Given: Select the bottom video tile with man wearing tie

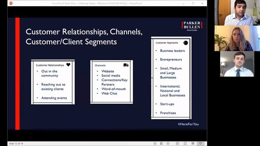Looking at the screenshot, I should [237, 64].
